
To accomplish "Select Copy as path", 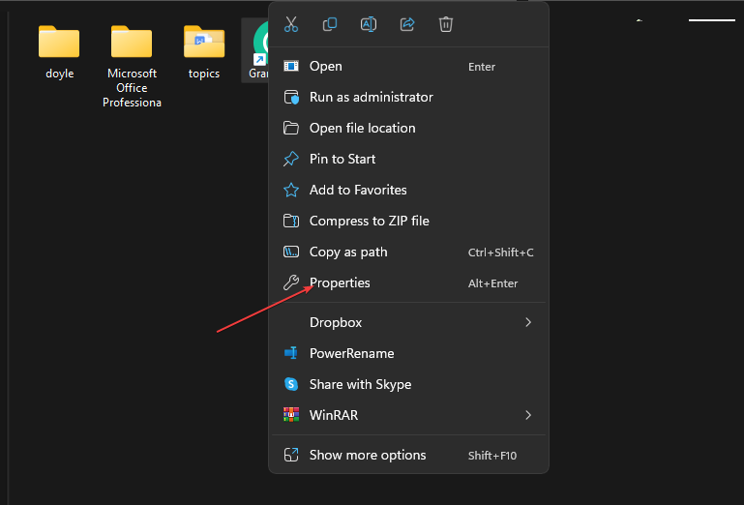I will pos(408,252).
